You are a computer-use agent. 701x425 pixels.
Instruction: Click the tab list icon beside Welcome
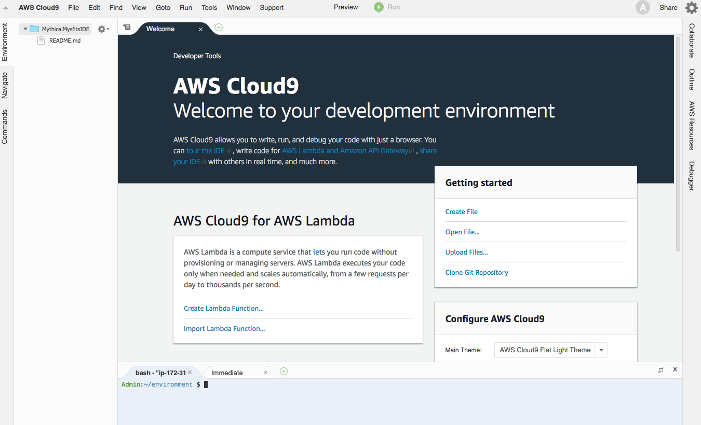(x=127, y=28)
